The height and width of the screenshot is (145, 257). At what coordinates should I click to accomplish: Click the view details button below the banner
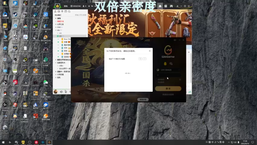(143, 100)
